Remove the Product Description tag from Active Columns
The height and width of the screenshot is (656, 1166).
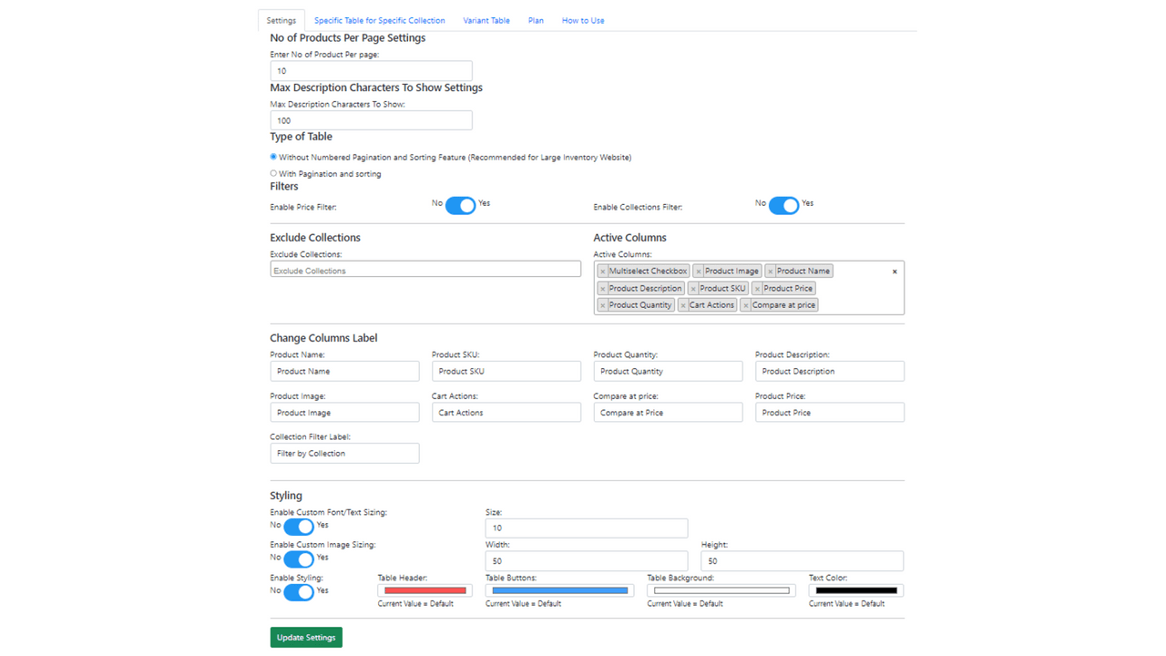coord(602,289)
